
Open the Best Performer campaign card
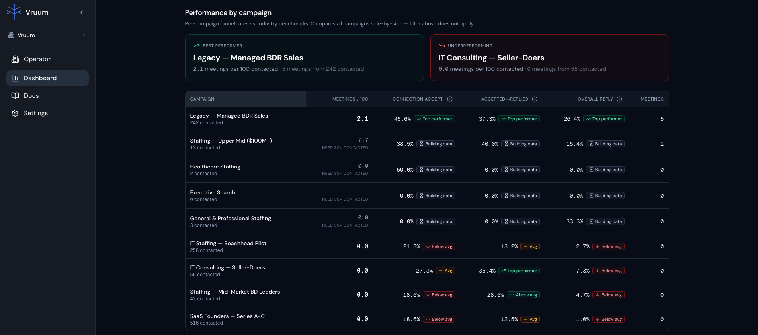305,58
